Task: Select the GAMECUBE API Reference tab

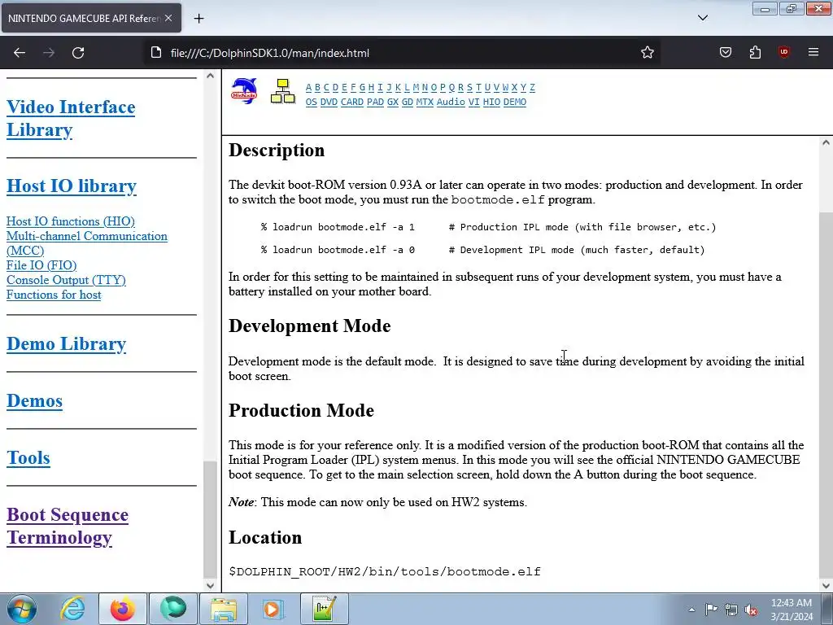Action: [91, 18]
